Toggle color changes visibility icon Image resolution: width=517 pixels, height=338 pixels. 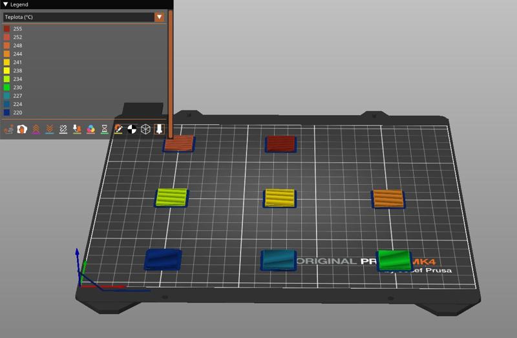(90, 129)
